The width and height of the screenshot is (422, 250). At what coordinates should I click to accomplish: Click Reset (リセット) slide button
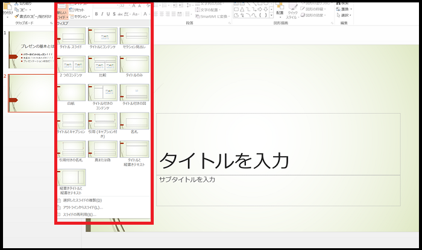pyautogui.click(x=77, y=10)
